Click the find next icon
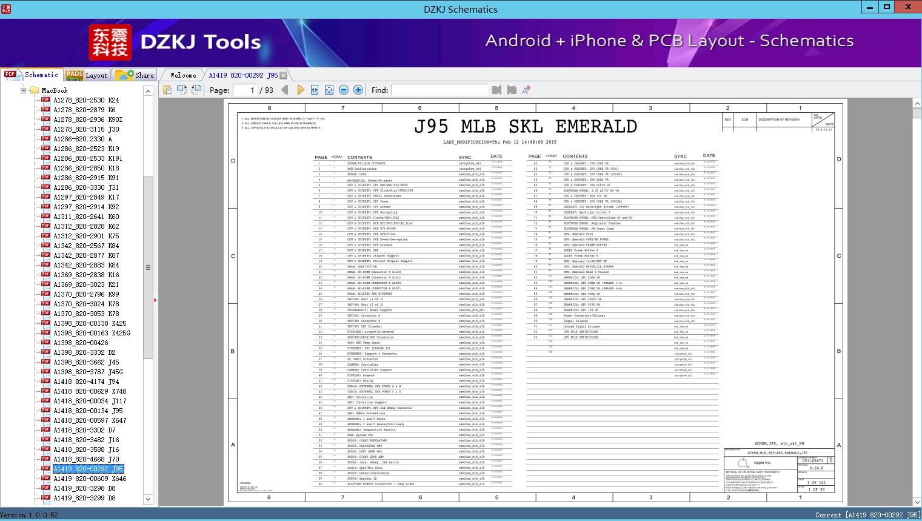Viewport: 922px width, 521px height. 512,90
